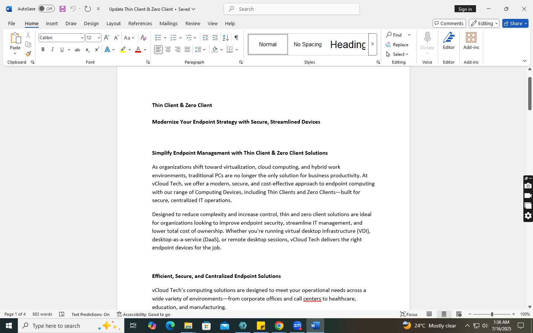Toggle paragraph marks display
The height and width of the screenshot is (333, 533).
[x=237, y=38]
